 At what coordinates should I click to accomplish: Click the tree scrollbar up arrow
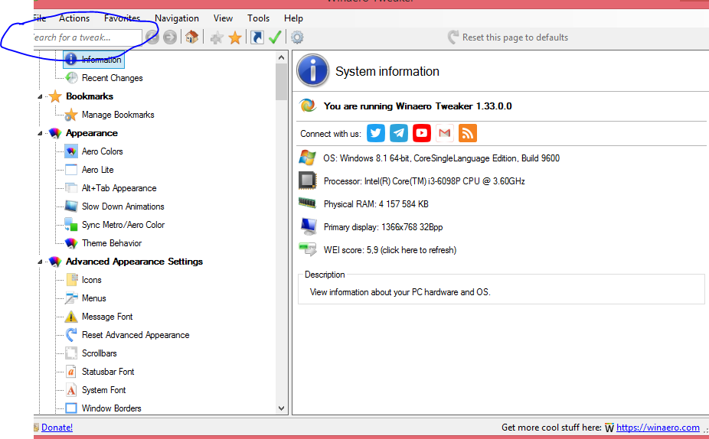point(281,57)
